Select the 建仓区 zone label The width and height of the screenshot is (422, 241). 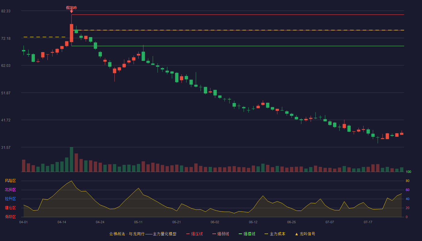[10, 208]
